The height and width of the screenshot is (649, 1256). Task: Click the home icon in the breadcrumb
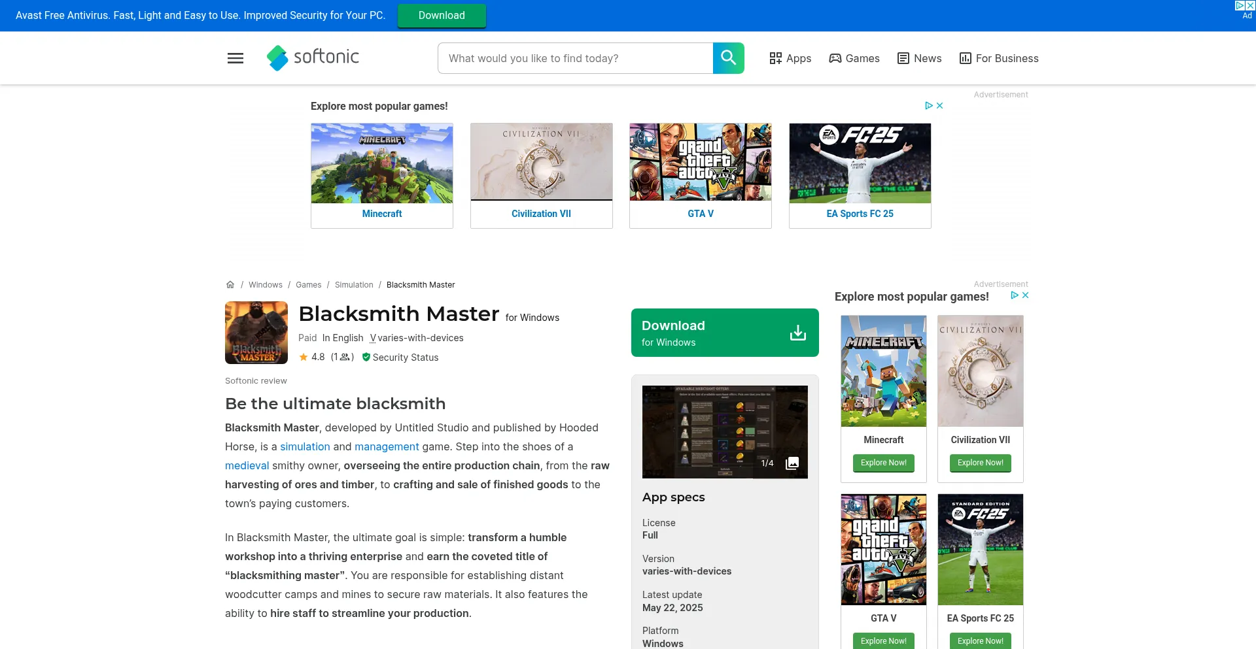point(230,284)
